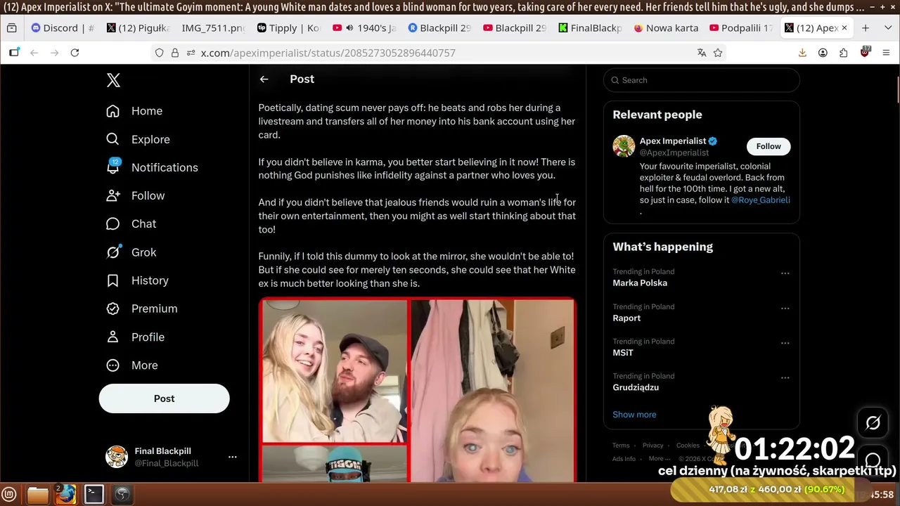Switch to the Pigułka X tab

(138, 28)
